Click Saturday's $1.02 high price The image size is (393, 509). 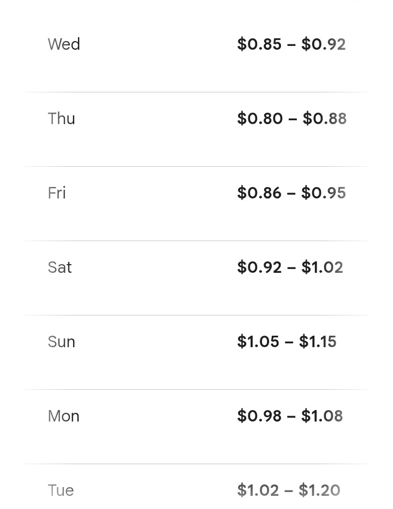click(x=322, y=267)
